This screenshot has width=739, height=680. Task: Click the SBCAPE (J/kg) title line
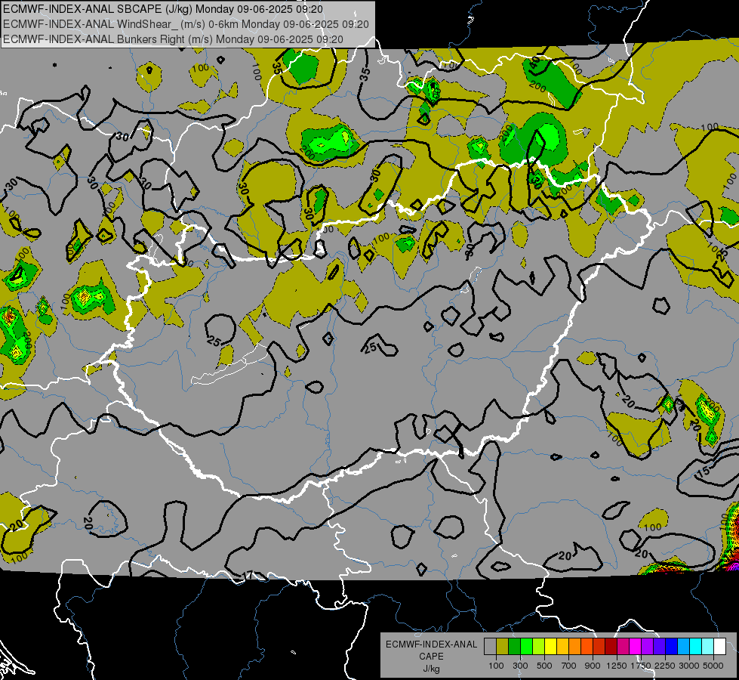pos(163,9)
